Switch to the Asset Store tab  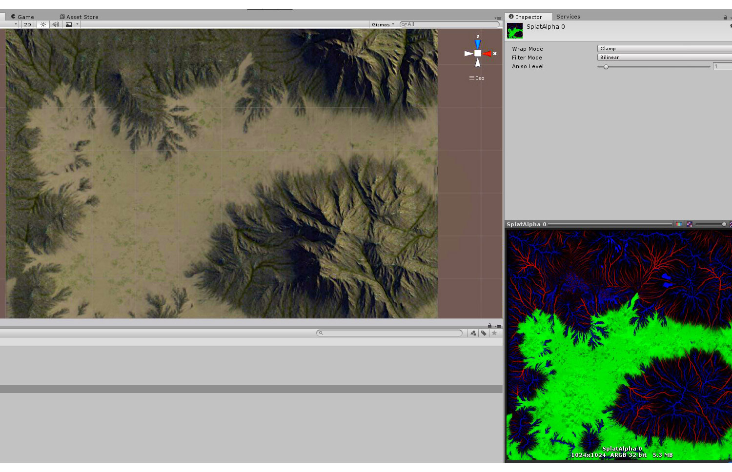click(79, 17)
